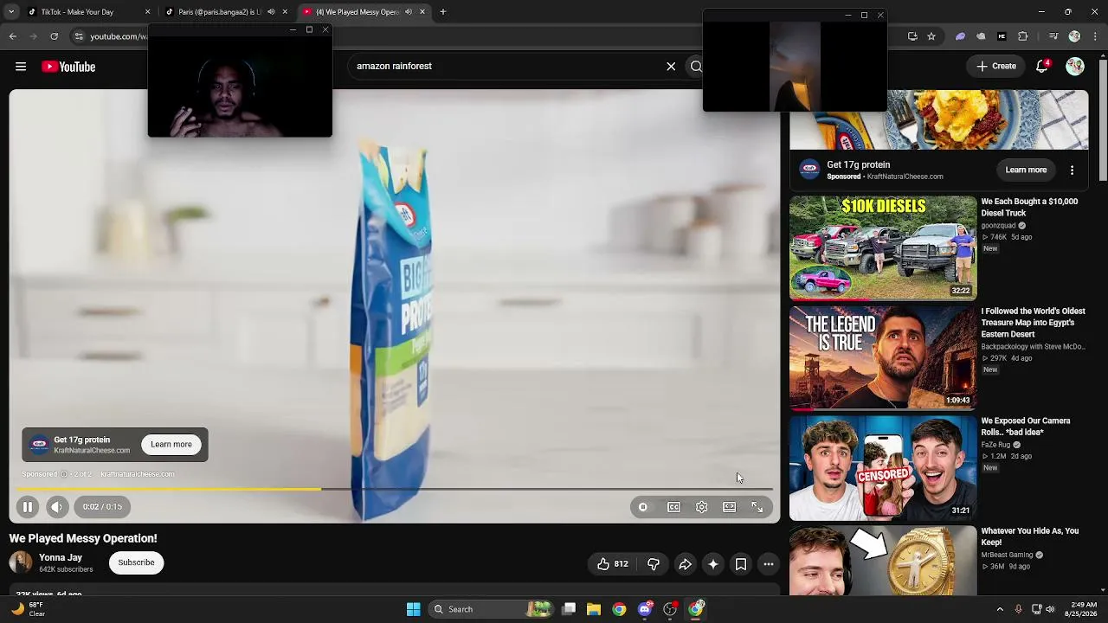Open Discord from the taskbar
The height and width of the screenshot is (623, 1108).
point(645,609)
